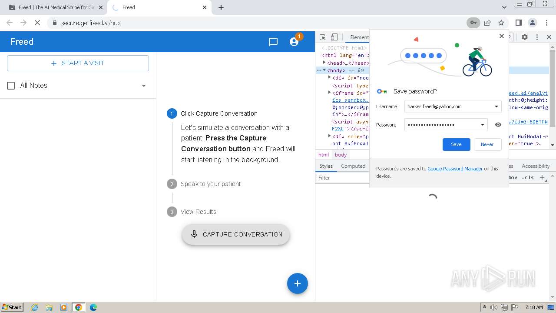Open the Accessibility tab
This screenshot has width=556, height=313.
coord(536,166)
